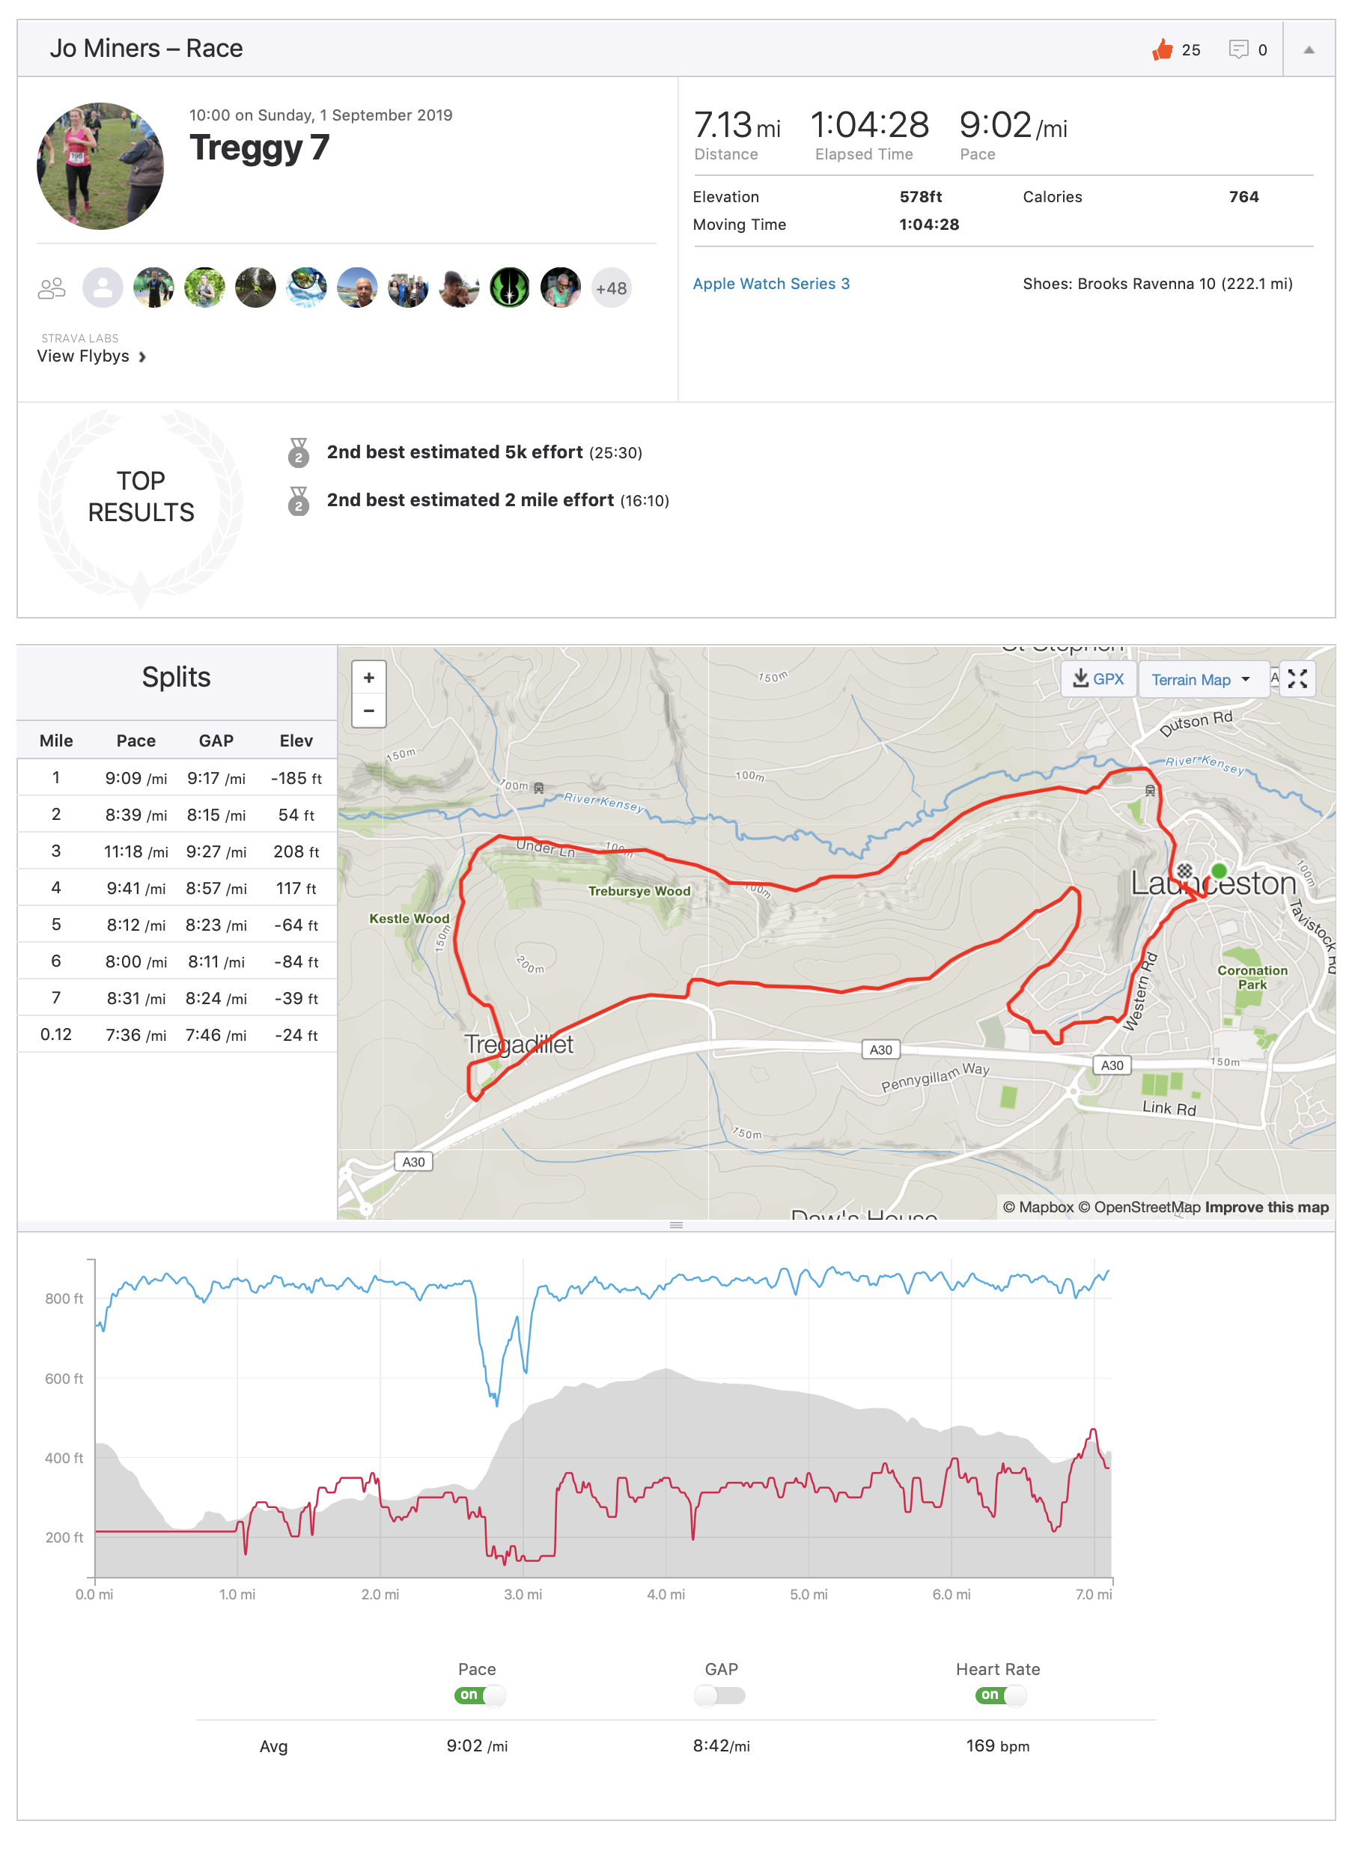Image resolution: width=1361 pixels, height=1854 pixels.
Task: Download the GPX file
Action: click(1098, 679)
